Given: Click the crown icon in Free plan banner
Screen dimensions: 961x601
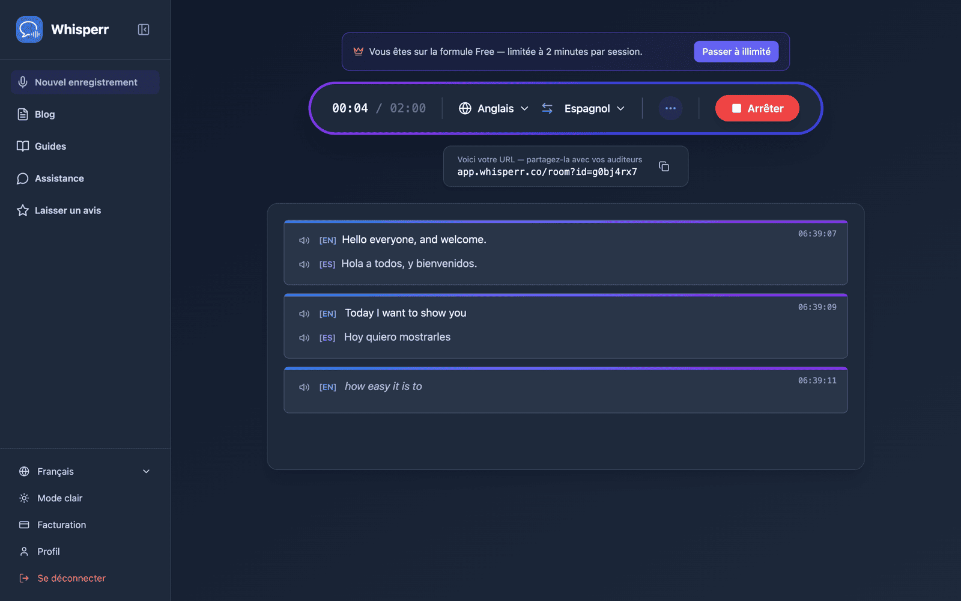Looking at the screenshot, I should [x=359, y=52].
